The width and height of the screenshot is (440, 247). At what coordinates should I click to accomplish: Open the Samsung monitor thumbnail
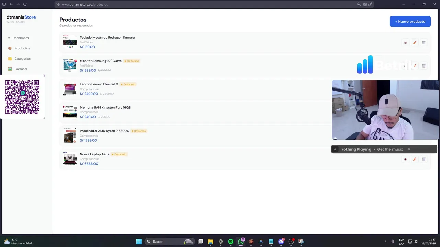coord(70,65)
